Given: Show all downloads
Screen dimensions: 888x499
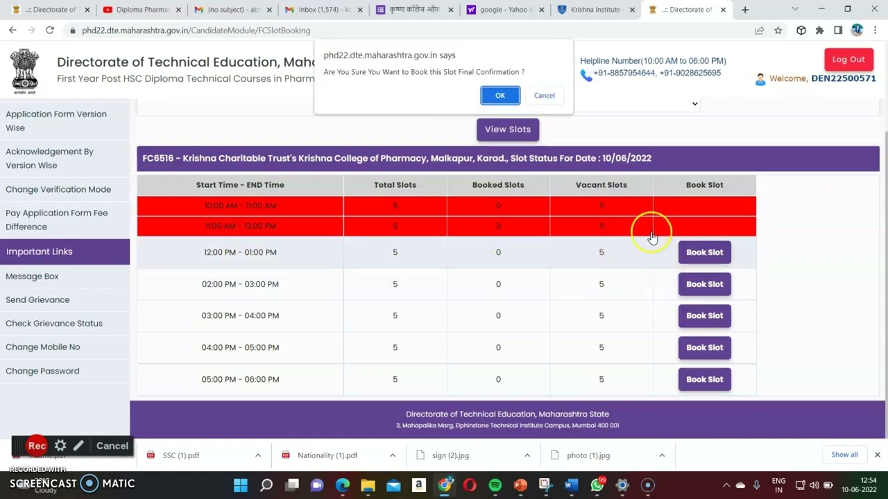Looking at the screenshot, I should (x=844, y=455).
